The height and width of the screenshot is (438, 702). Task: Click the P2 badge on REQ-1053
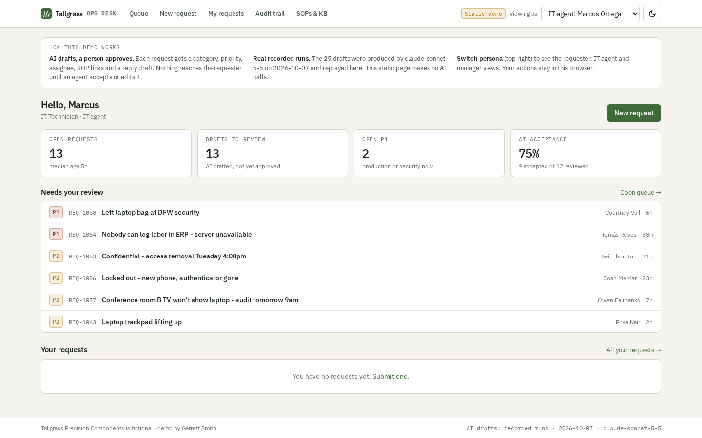click(56, 256)
